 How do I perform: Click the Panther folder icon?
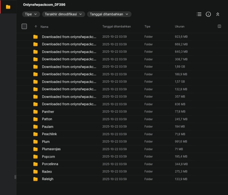(x=35, y=112)
